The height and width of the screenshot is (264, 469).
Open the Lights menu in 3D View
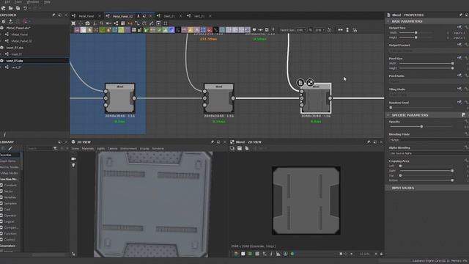(x=100, y=148)
